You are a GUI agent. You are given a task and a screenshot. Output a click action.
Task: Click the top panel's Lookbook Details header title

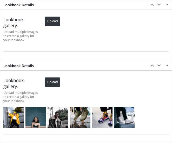(18, 5)
